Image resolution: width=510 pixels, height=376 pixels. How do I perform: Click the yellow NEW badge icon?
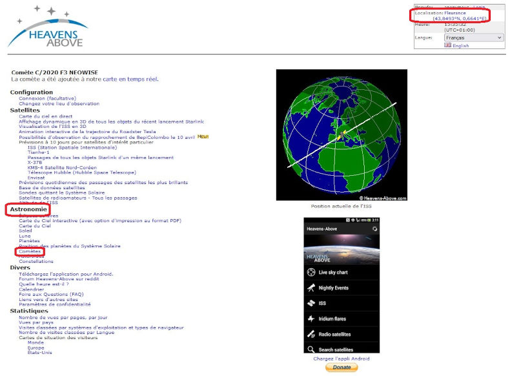coord(203,137)
